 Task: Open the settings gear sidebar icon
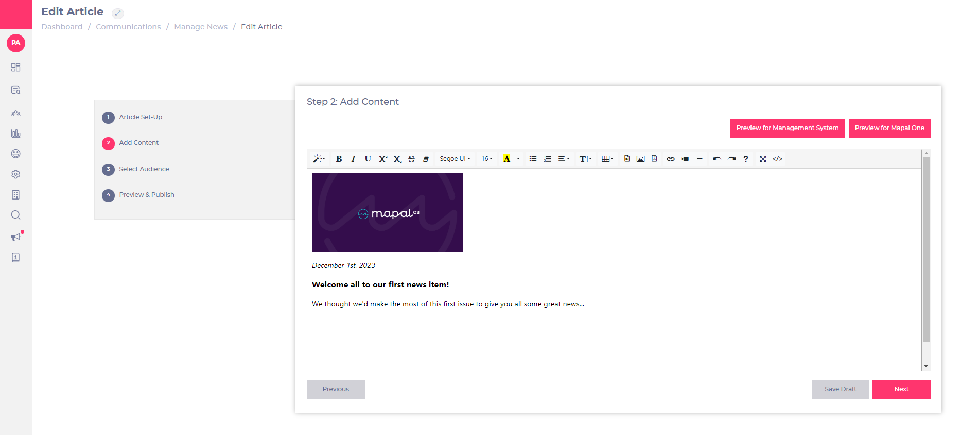tap(16, 174)
